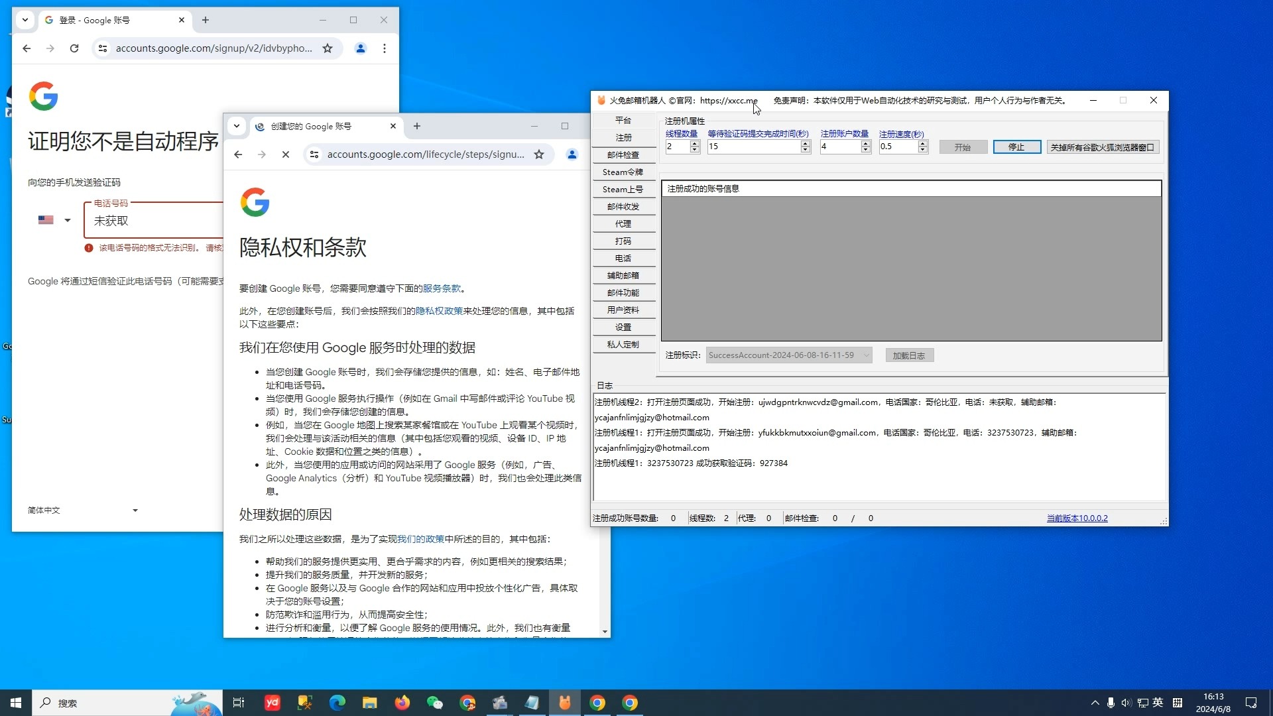Image resolution: width=1273 pixels, height=716 pixels.
Task: Close the 创建您的 Google 账号 tab
Action: [393, 126]
